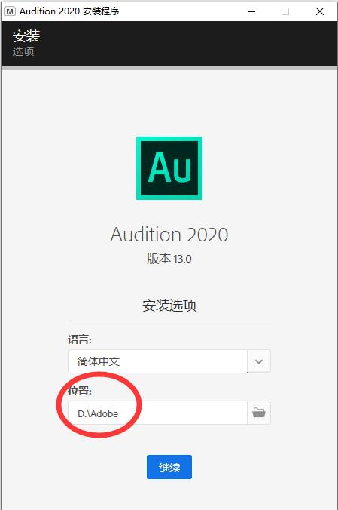Close the Audition 2020 installer window
The width and height of the screenshot is (338, 510).
[320, 11]
